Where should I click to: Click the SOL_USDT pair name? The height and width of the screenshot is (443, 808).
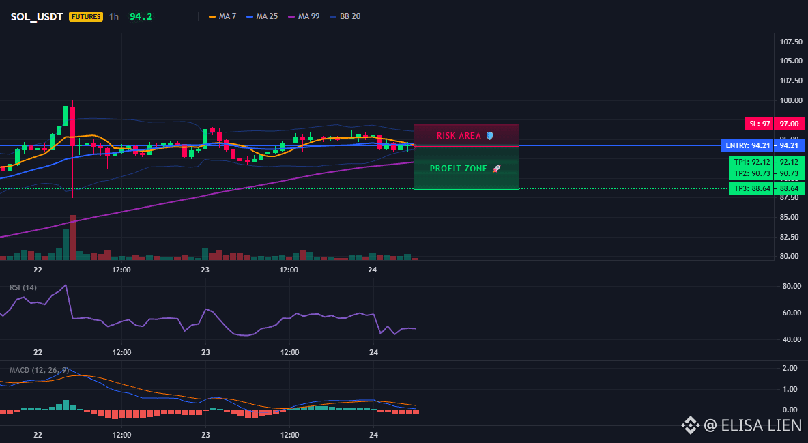coord(37,16)
